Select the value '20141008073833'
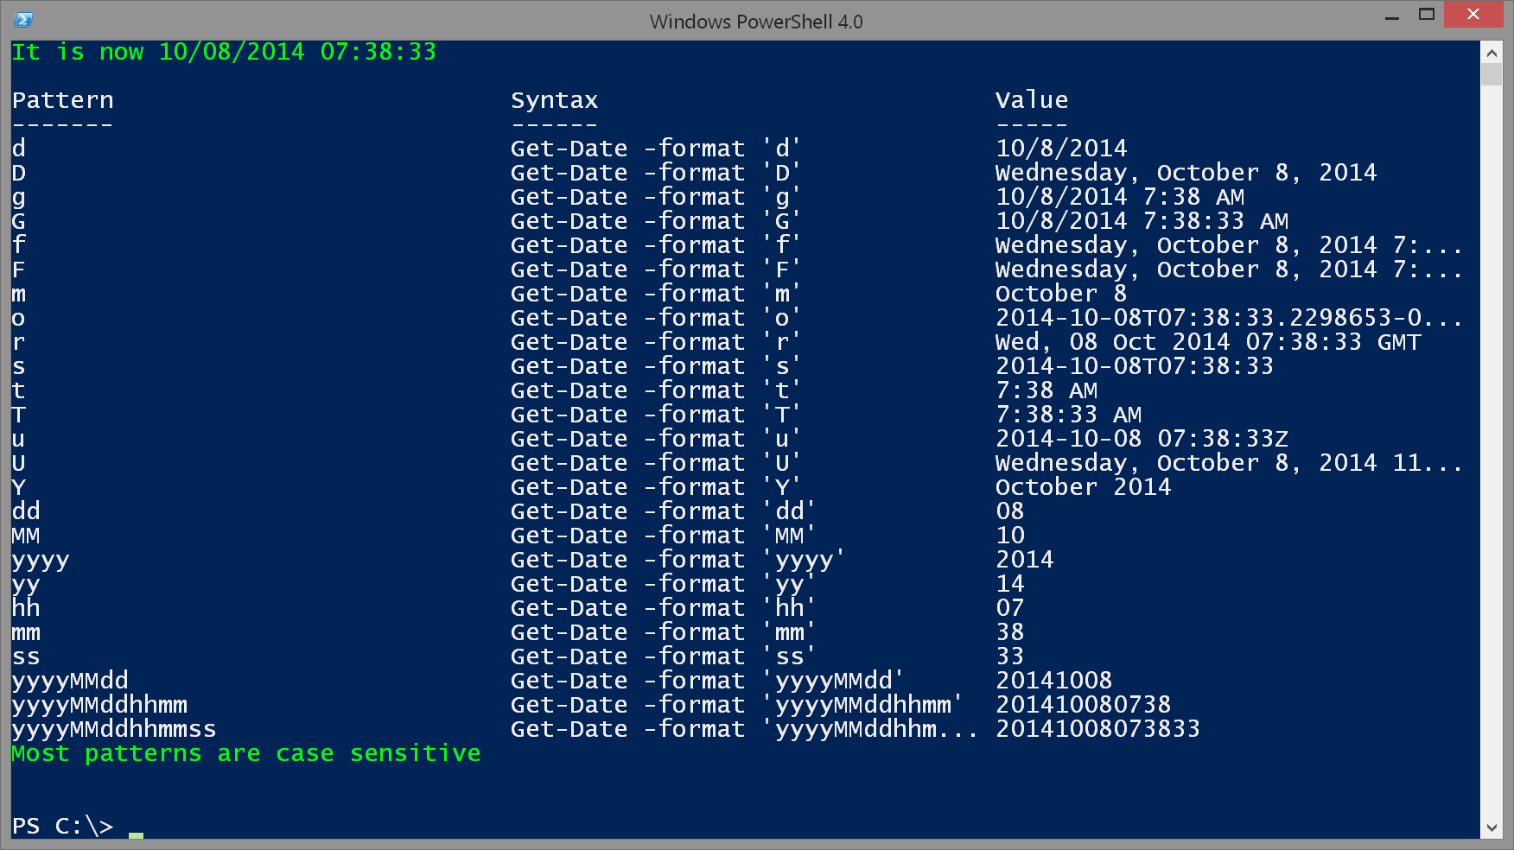The width and height of the screenshot is (1514, 850). pos(1097,729)
